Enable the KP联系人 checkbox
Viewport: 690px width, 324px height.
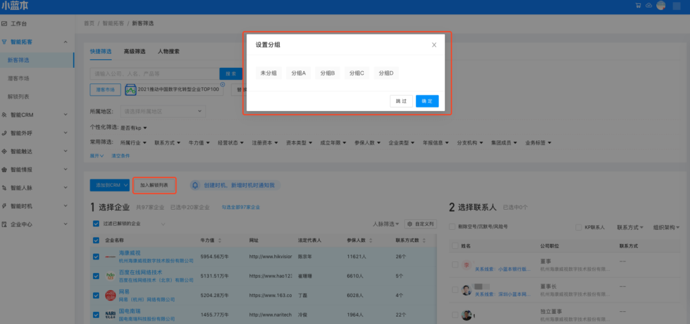click(579, 227)
